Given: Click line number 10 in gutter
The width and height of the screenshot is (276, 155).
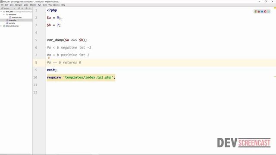Looking at the screenshot, I should [35, 77].
